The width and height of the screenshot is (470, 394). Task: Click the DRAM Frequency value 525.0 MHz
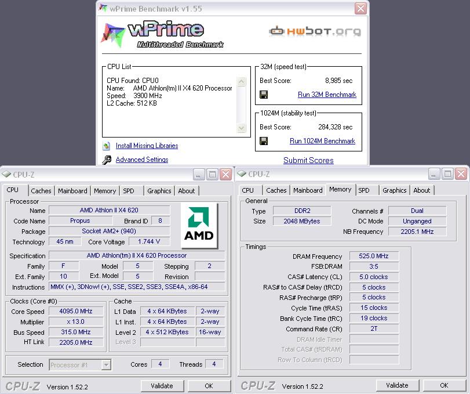point(374,256)
